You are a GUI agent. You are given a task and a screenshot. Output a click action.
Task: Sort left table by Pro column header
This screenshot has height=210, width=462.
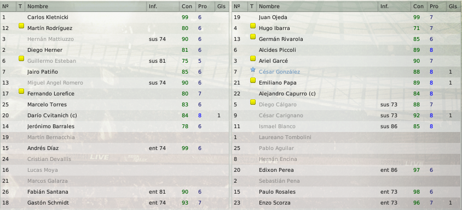[203, 6]
